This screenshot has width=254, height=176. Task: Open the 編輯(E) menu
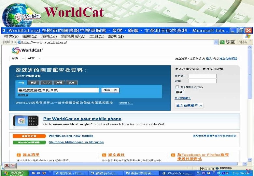point(30,37)
